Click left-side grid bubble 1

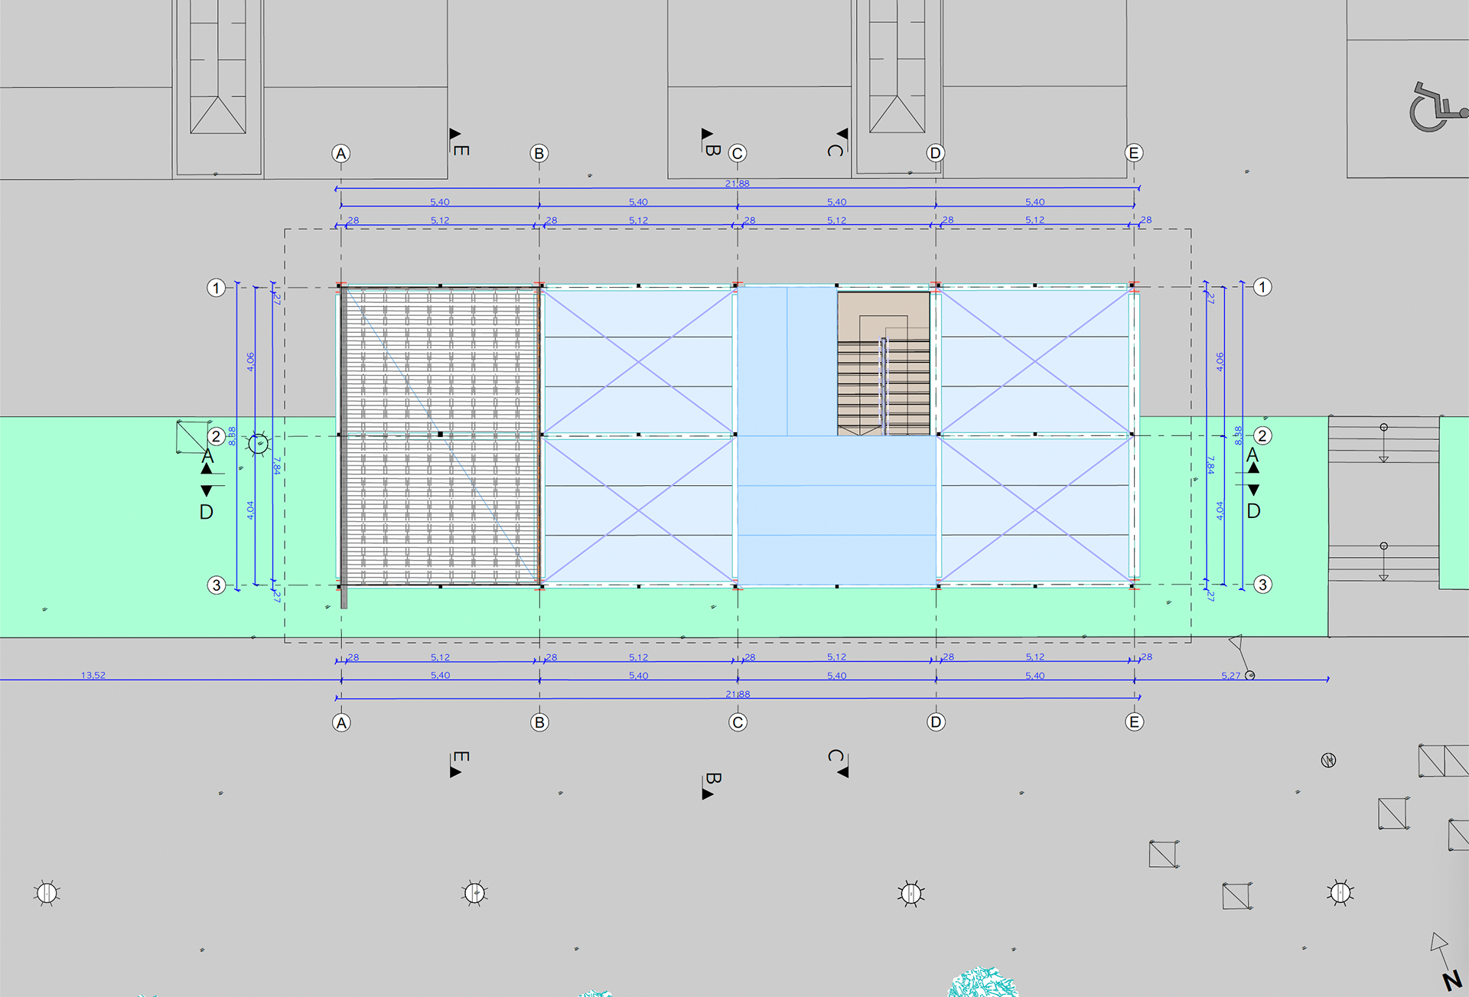point(217,288)
